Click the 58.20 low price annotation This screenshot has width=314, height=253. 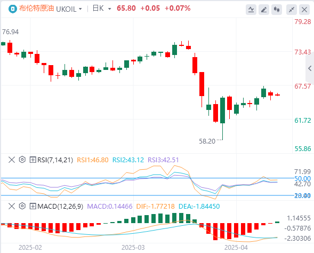pyautogui.click(x=207, y=141)
